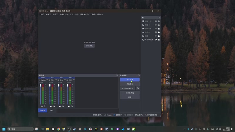Mute the 02 - Mic audio channel

tap(51, 106)
